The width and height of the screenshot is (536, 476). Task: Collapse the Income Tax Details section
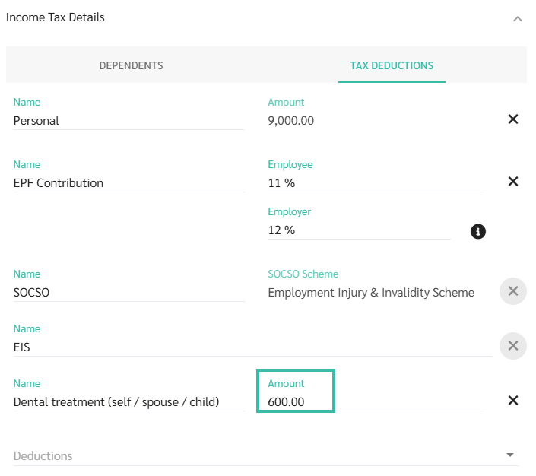coord(518,18)
